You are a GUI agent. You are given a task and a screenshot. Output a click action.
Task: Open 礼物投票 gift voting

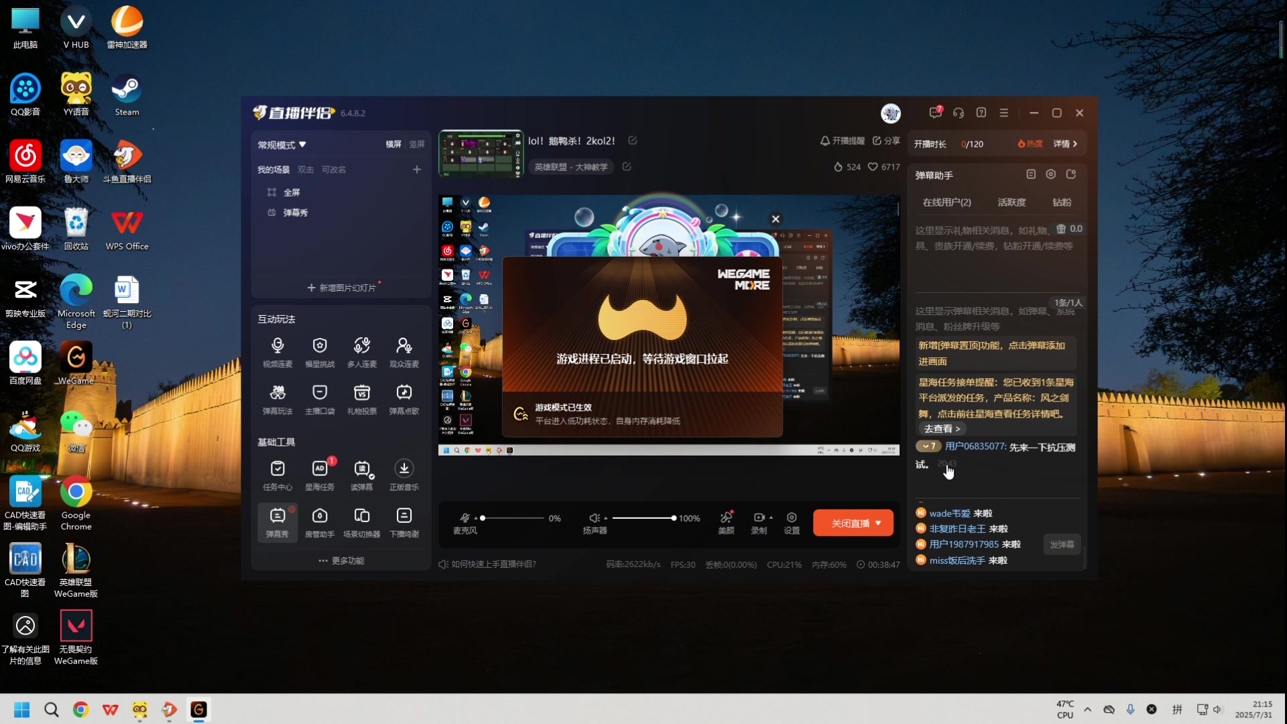(x=362, y=400)
